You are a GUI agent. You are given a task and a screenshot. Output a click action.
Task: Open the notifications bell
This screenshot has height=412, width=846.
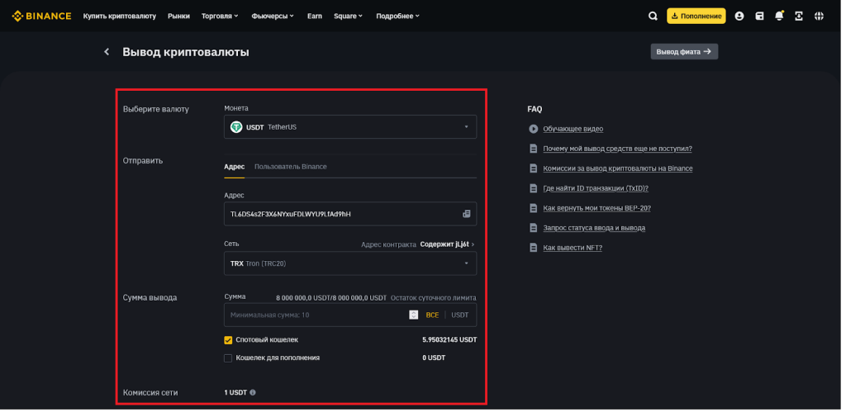(x=779, y=16)
